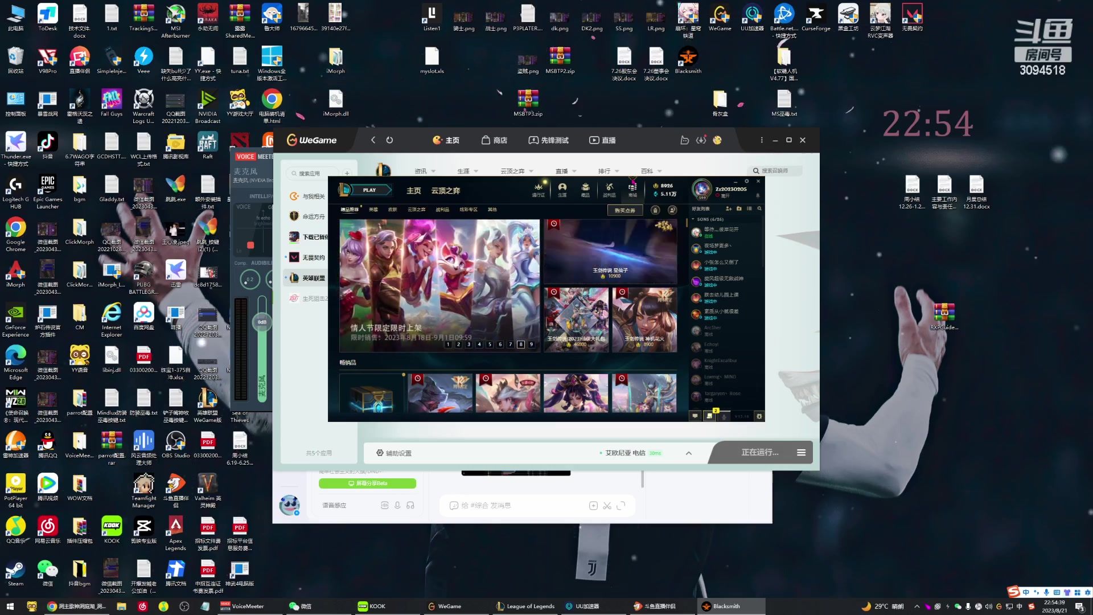The width and height of the screenshot is (1093, 615).
Task: Open 玉剑传说 神机花火 skin card
Action: click(644, 319)
